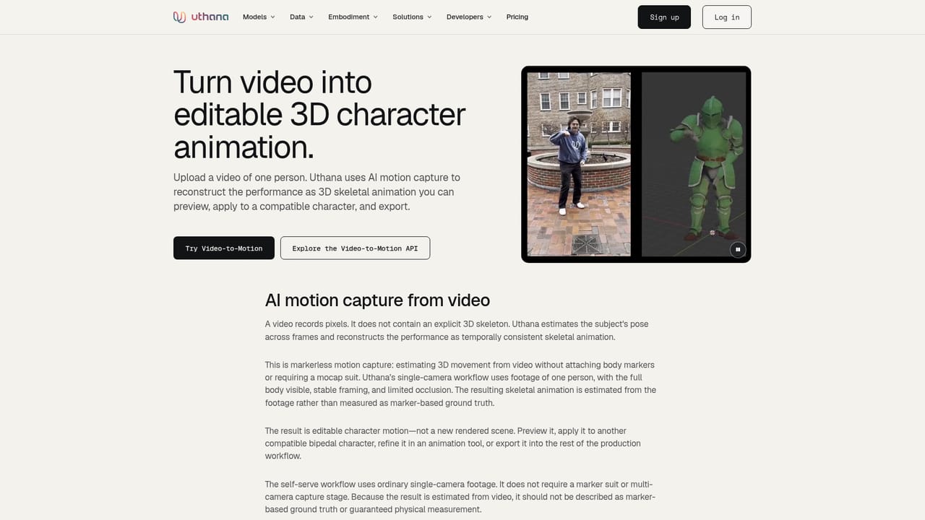The height and width of the screenshot is (520, 925).
Task: Open the Data dropdown menu
Action: 301,17
